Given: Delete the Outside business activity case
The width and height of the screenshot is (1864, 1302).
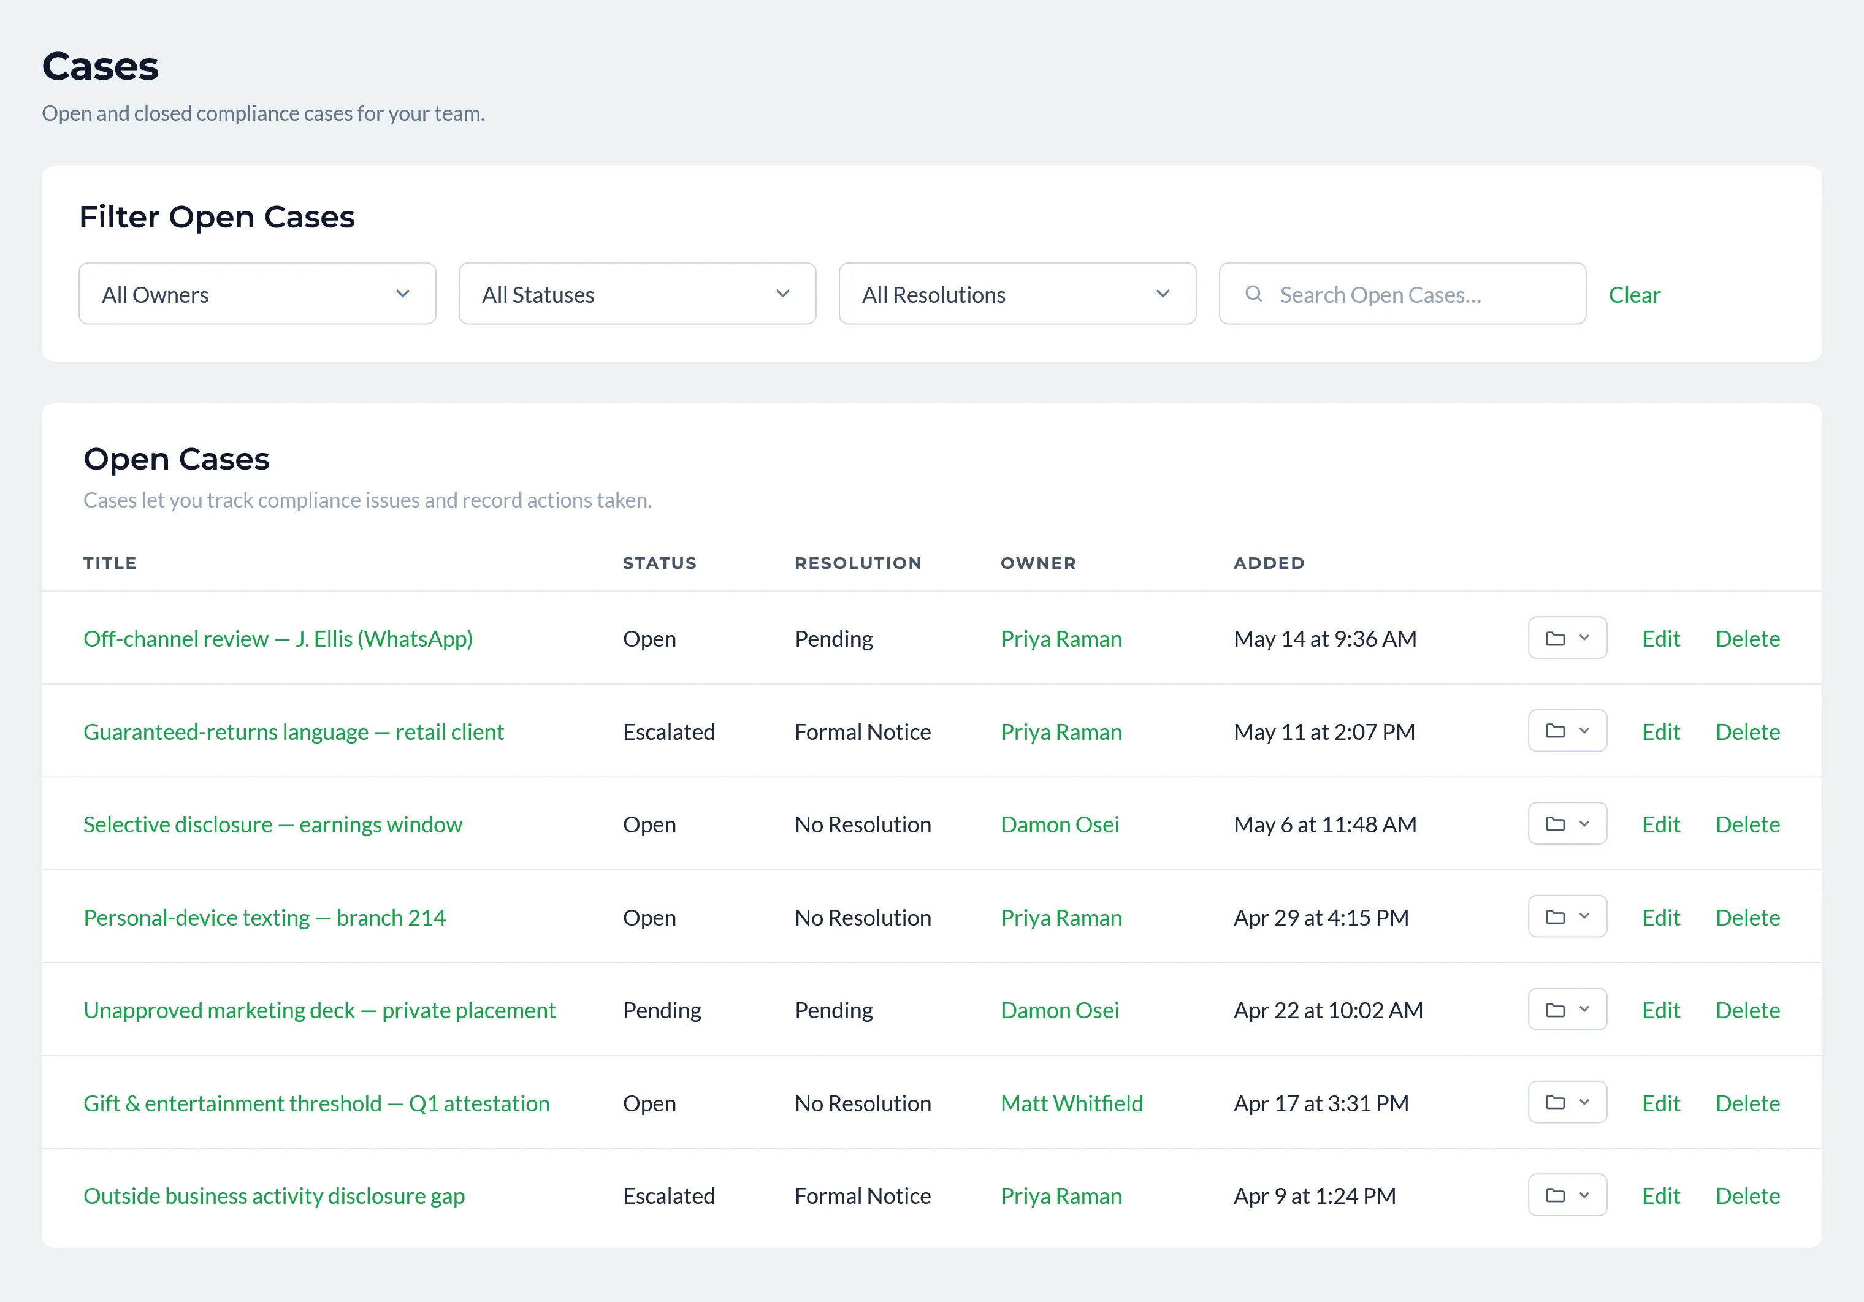Looking at the screenshot, I should [1747, 1196].
